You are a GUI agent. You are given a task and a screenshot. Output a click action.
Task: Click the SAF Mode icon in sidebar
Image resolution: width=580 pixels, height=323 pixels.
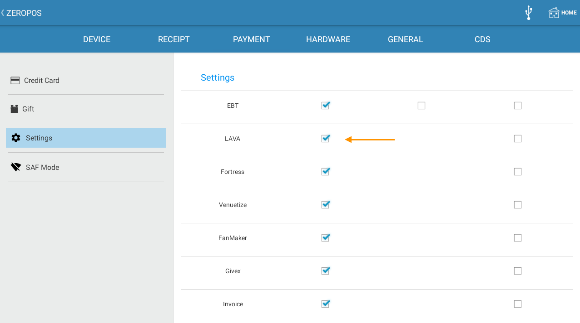(x=15, y=166)
